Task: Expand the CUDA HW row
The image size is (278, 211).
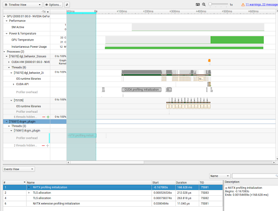Action: (x=9, y=62)
